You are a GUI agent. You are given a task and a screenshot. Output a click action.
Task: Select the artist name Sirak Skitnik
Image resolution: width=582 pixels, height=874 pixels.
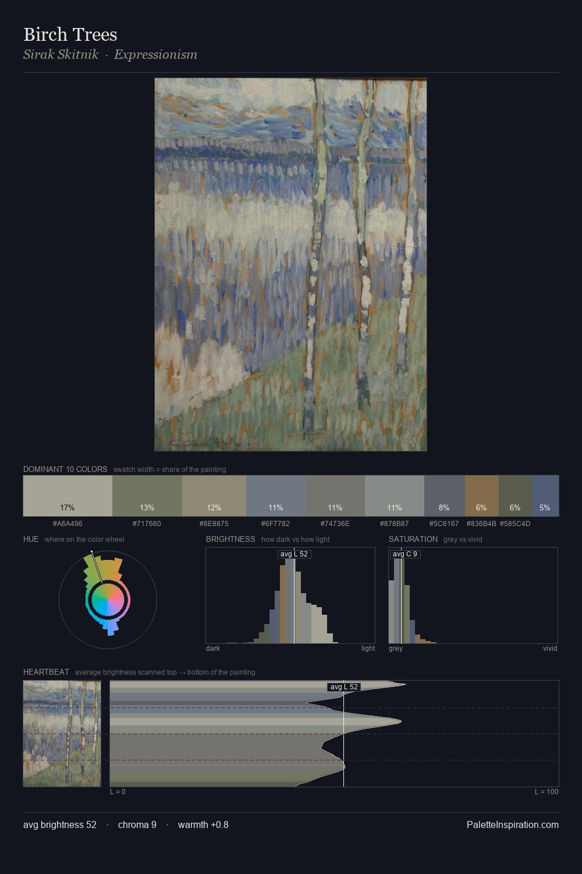pos(61,55)
